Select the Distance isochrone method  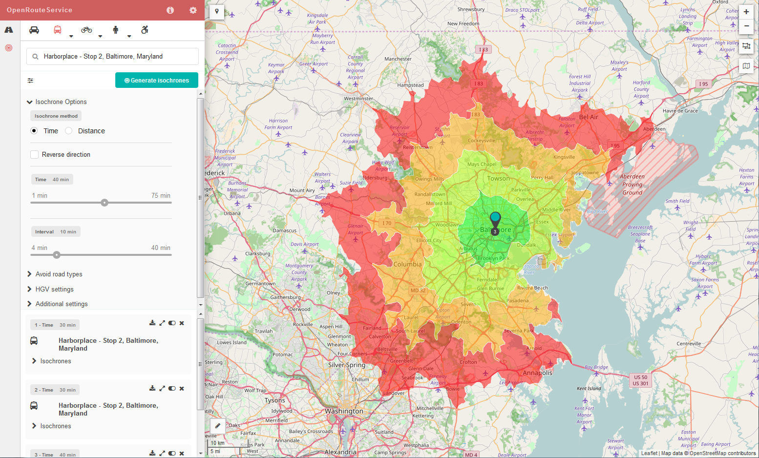click(69, 131)
